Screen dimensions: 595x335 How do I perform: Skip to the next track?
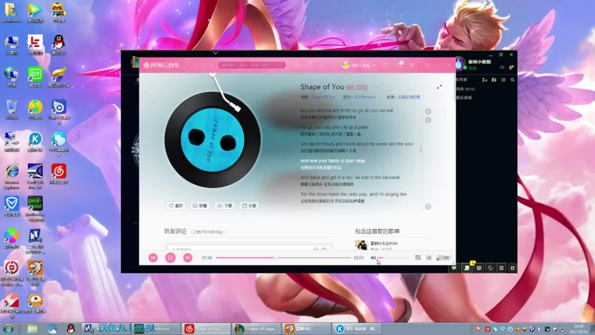tap(187, 257)
